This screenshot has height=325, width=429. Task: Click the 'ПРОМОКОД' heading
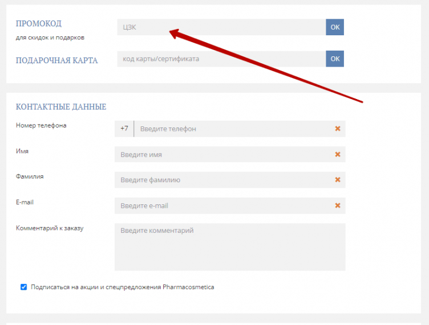[39, 24]
